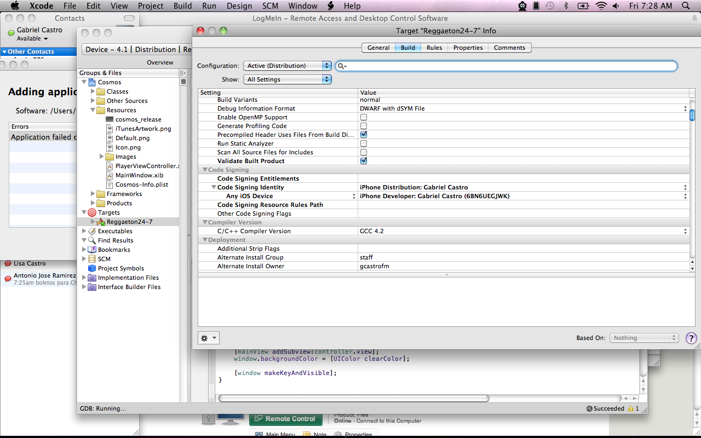Viewport: 701px width, 438px height.
Task: Toggle Validate Built Product checkbox
Action: pos(364,161)
